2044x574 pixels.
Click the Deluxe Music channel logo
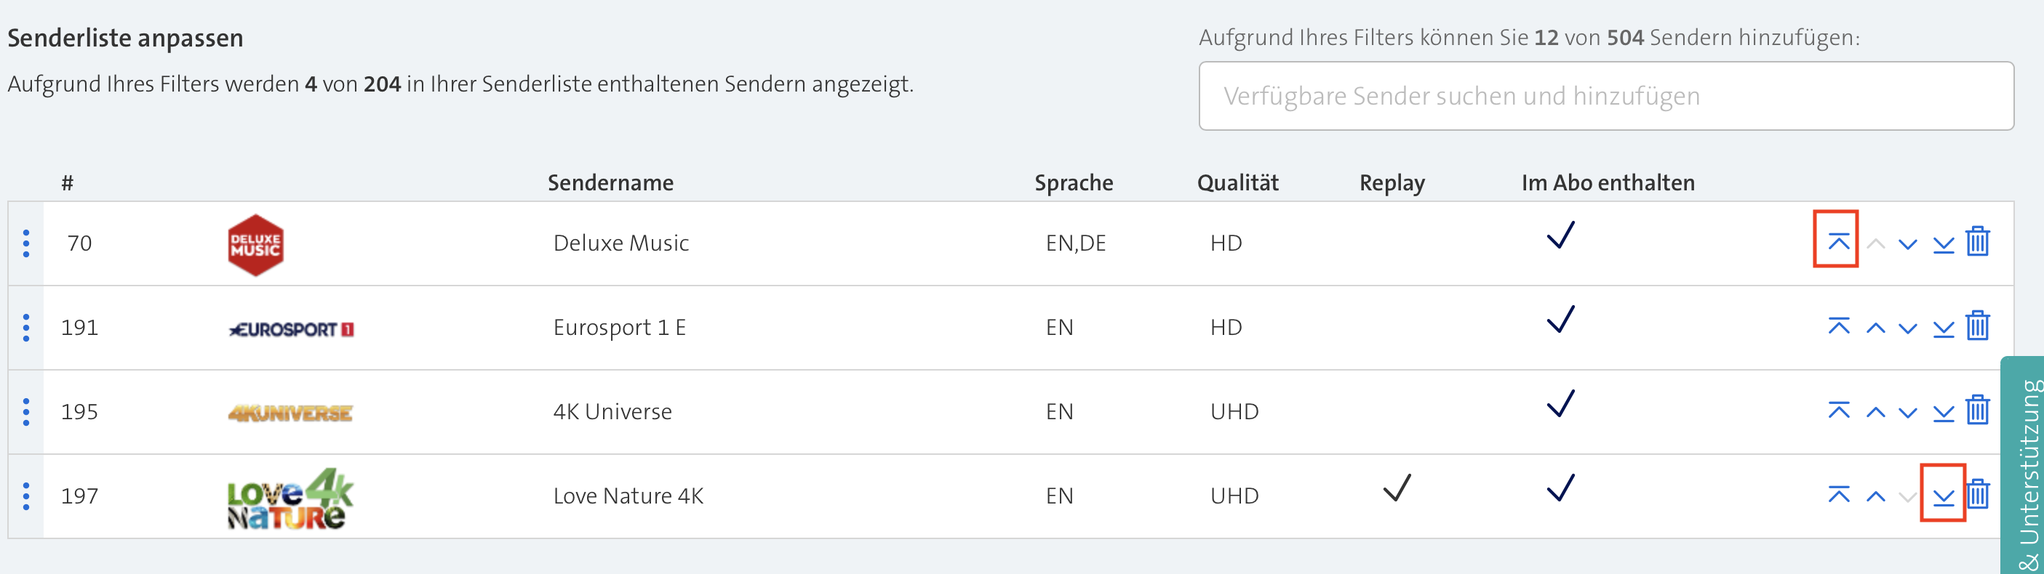(255, 245)
